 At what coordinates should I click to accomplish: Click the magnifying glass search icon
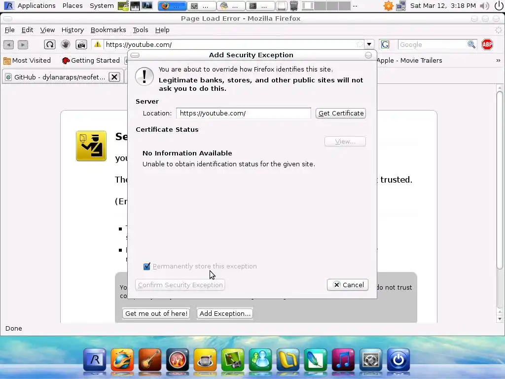pyautogui.click(x=471, y=44)
